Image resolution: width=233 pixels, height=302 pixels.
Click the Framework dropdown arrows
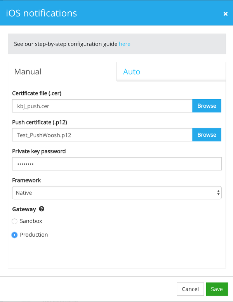tap(218, 193)
